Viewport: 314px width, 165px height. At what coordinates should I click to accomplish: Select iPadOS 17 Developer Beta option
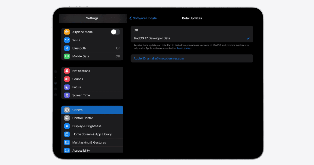click(x=192, y=38)
